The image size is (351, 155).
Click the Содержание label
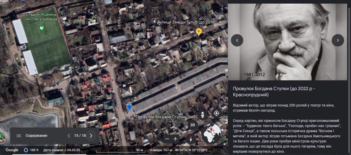[36, 136]
